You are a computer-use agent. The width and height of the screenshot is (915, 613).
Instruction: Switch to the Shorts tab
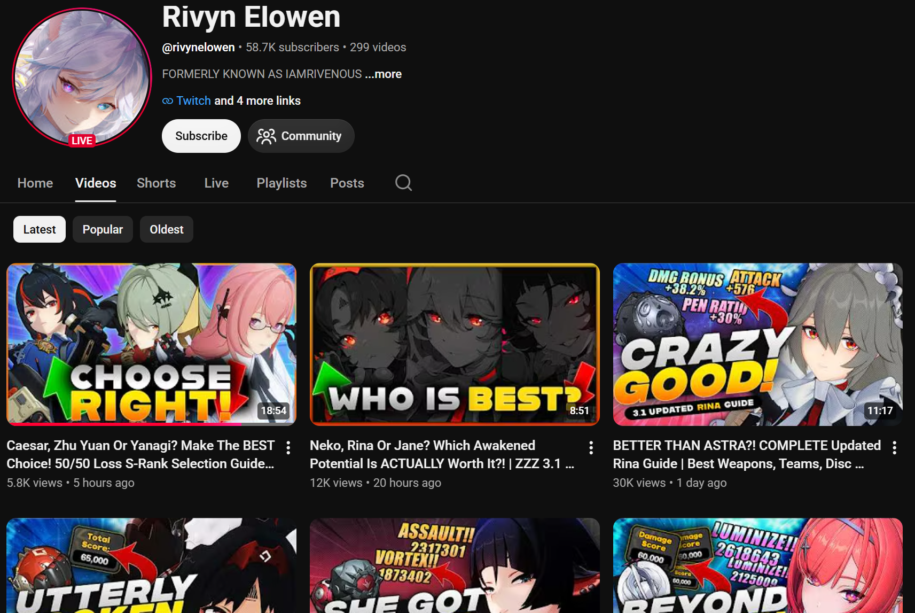point(156,183)
